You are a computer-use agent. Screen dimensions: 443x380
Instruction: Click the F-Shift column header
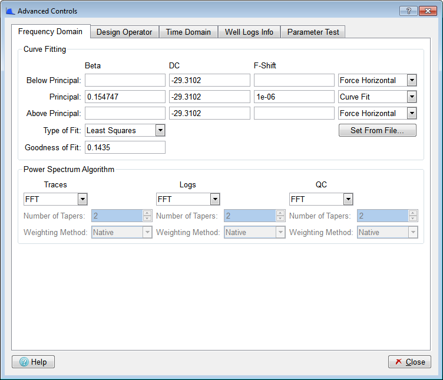(x=265, y=65)
